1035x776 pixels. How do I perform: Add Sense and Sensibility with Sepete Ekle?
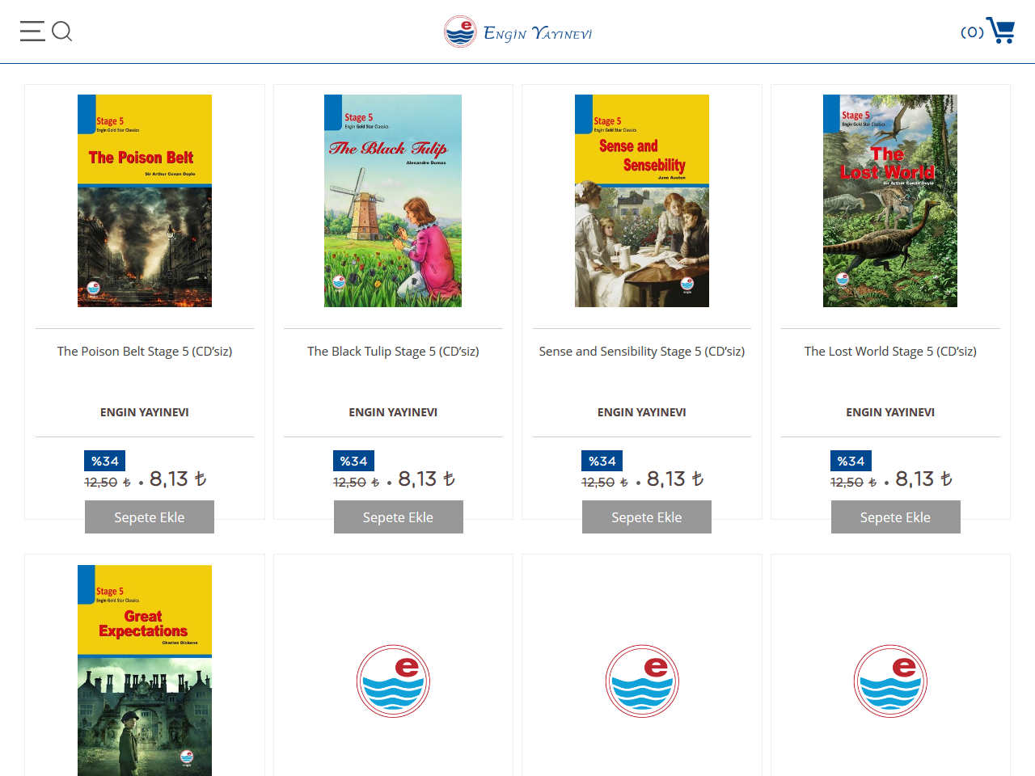point(647,517)
